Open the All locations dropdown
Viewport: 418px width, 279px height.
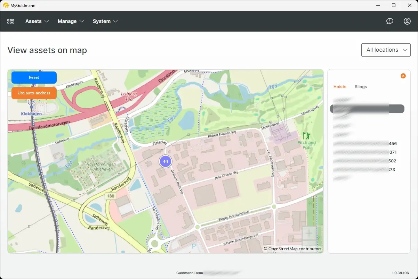click(x=386, y=50)
